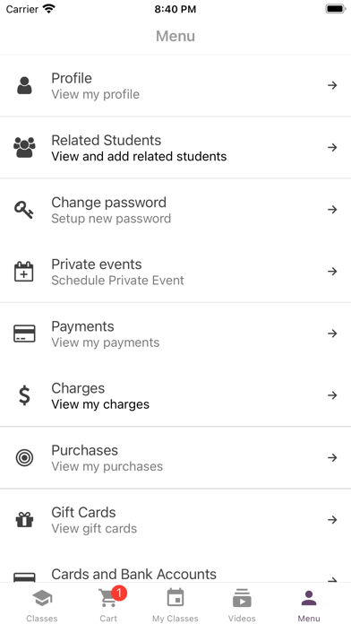Select the Charges dollar sign icon

(24, 395)
